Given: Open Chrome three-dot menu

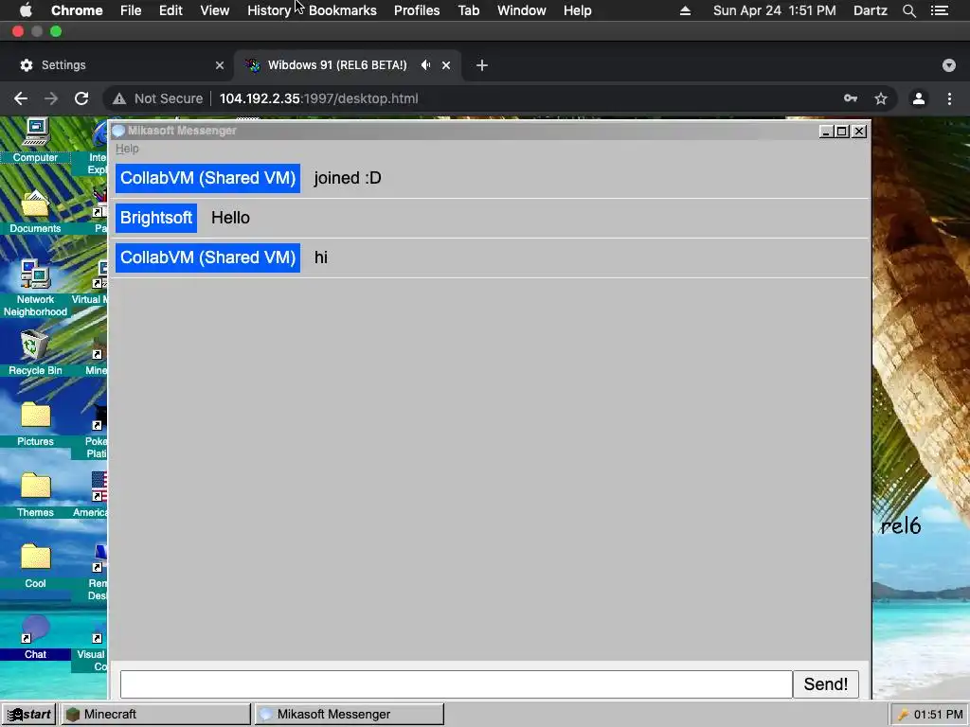Looking at the screenshot, I should 949,98.
